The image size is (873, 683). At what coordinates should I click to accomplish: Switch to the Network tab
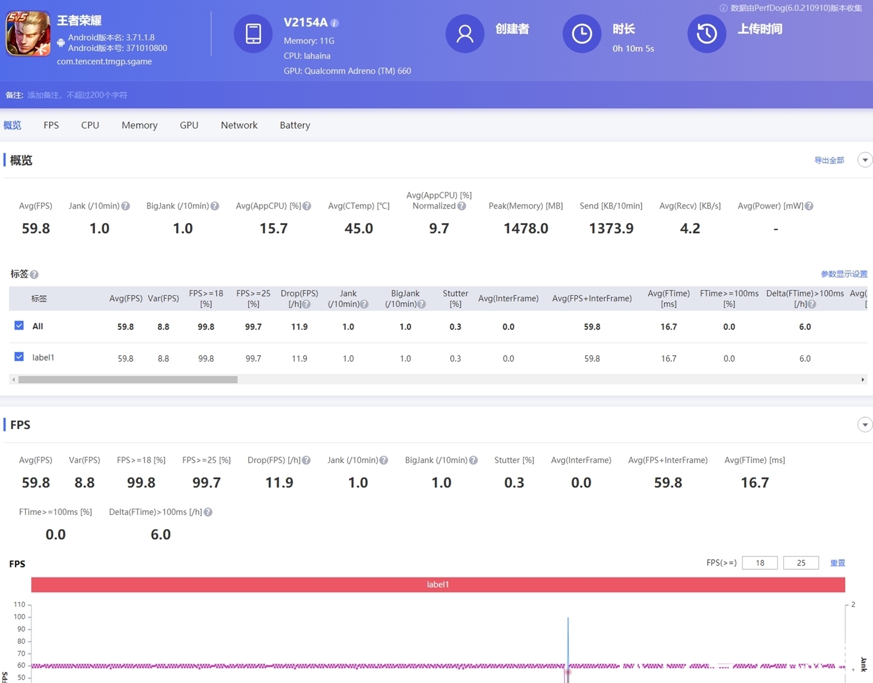click(x=239, y=125)
